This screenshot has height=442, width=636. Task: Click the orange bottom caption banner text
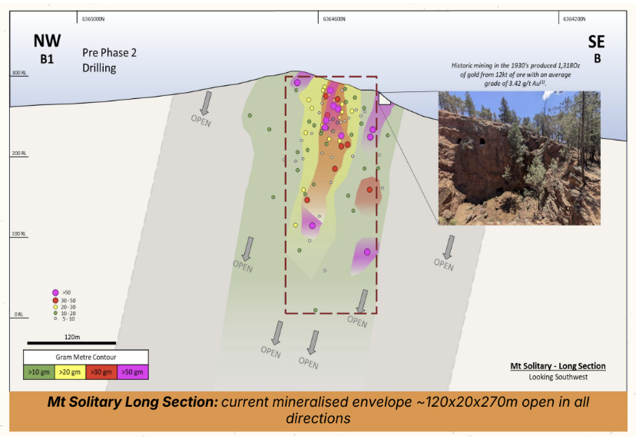click(x=318, y=410)
